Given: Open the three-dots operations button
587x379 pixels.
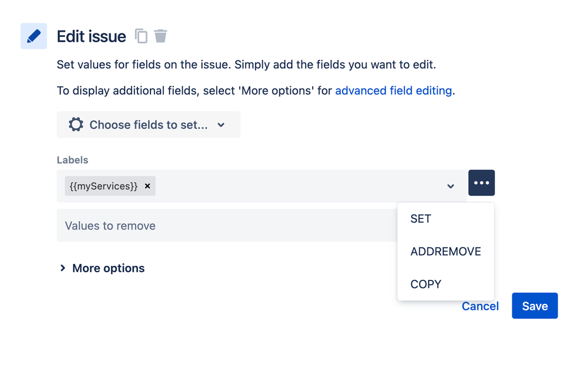Looking at the screenshot, I should (x=481, y=183).
